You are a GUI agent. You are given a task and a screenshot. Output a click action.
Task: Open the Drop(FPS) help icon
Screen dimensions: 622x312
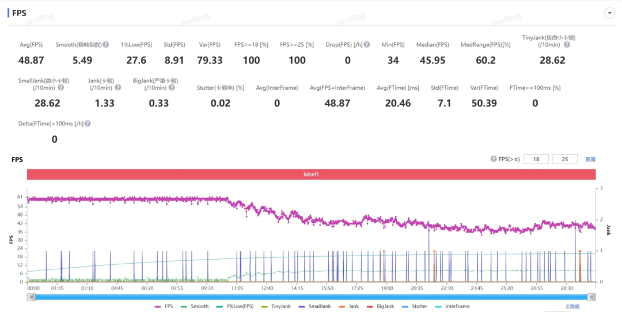click(367, 44)
